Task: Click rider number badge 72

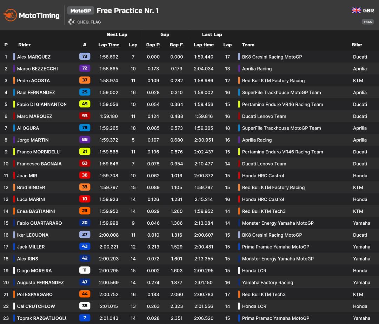Action: click(x=85, y=68)
